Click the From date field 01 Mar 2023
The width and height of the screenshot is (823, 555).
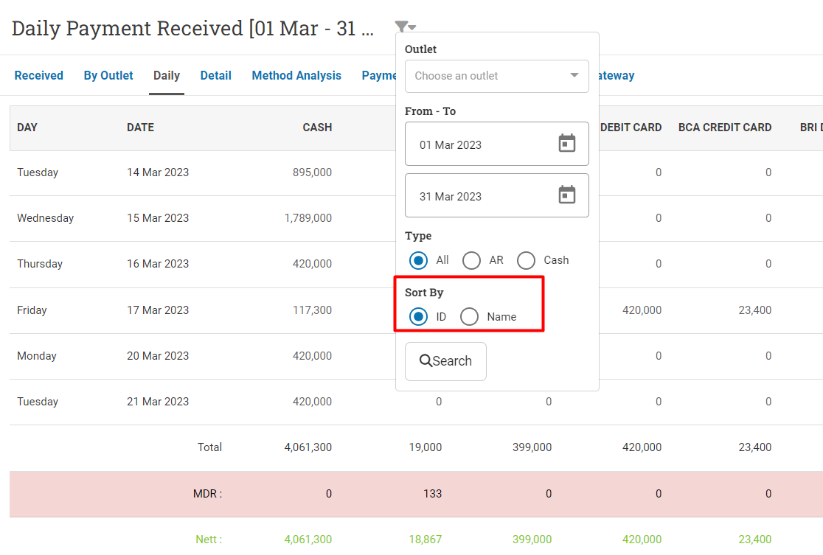[496, 144]
